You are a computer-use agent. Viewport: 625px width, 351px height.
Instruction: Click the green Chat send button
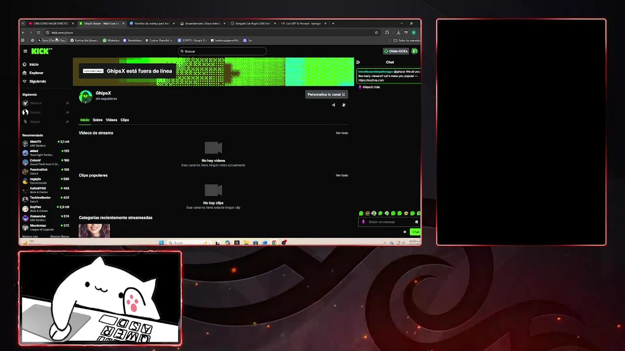click(415, 232)
